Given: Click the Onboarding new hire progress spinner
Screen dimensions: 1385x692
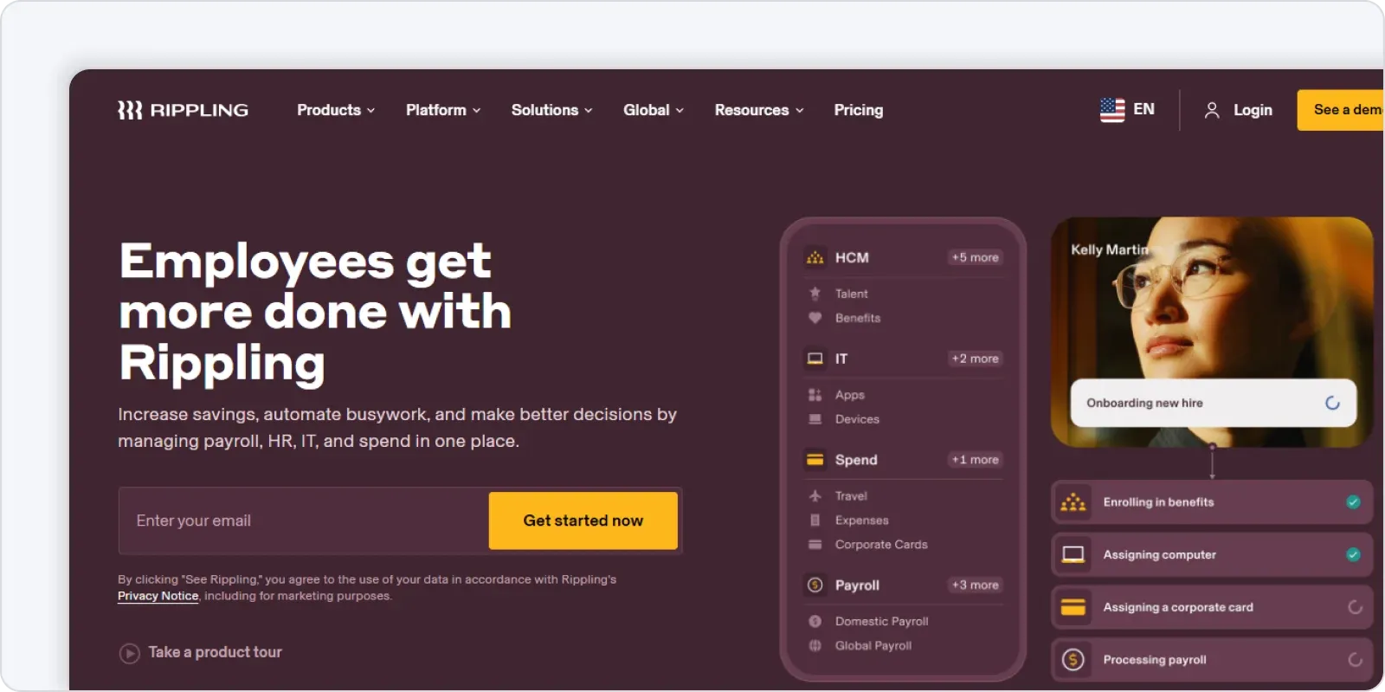Looking at the screenshot, I should (x=1332, y=403).
